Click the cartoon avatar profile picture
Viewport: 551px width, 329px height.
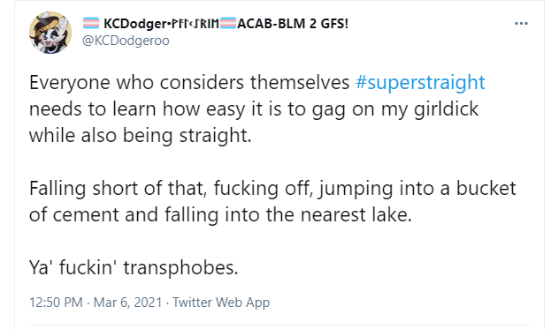coord(50,33)
